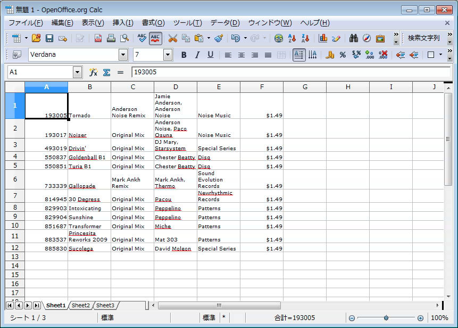This screenshot has height=328, width=458.
Task: Expand the New document dropdown arrow
Action: 26,38
